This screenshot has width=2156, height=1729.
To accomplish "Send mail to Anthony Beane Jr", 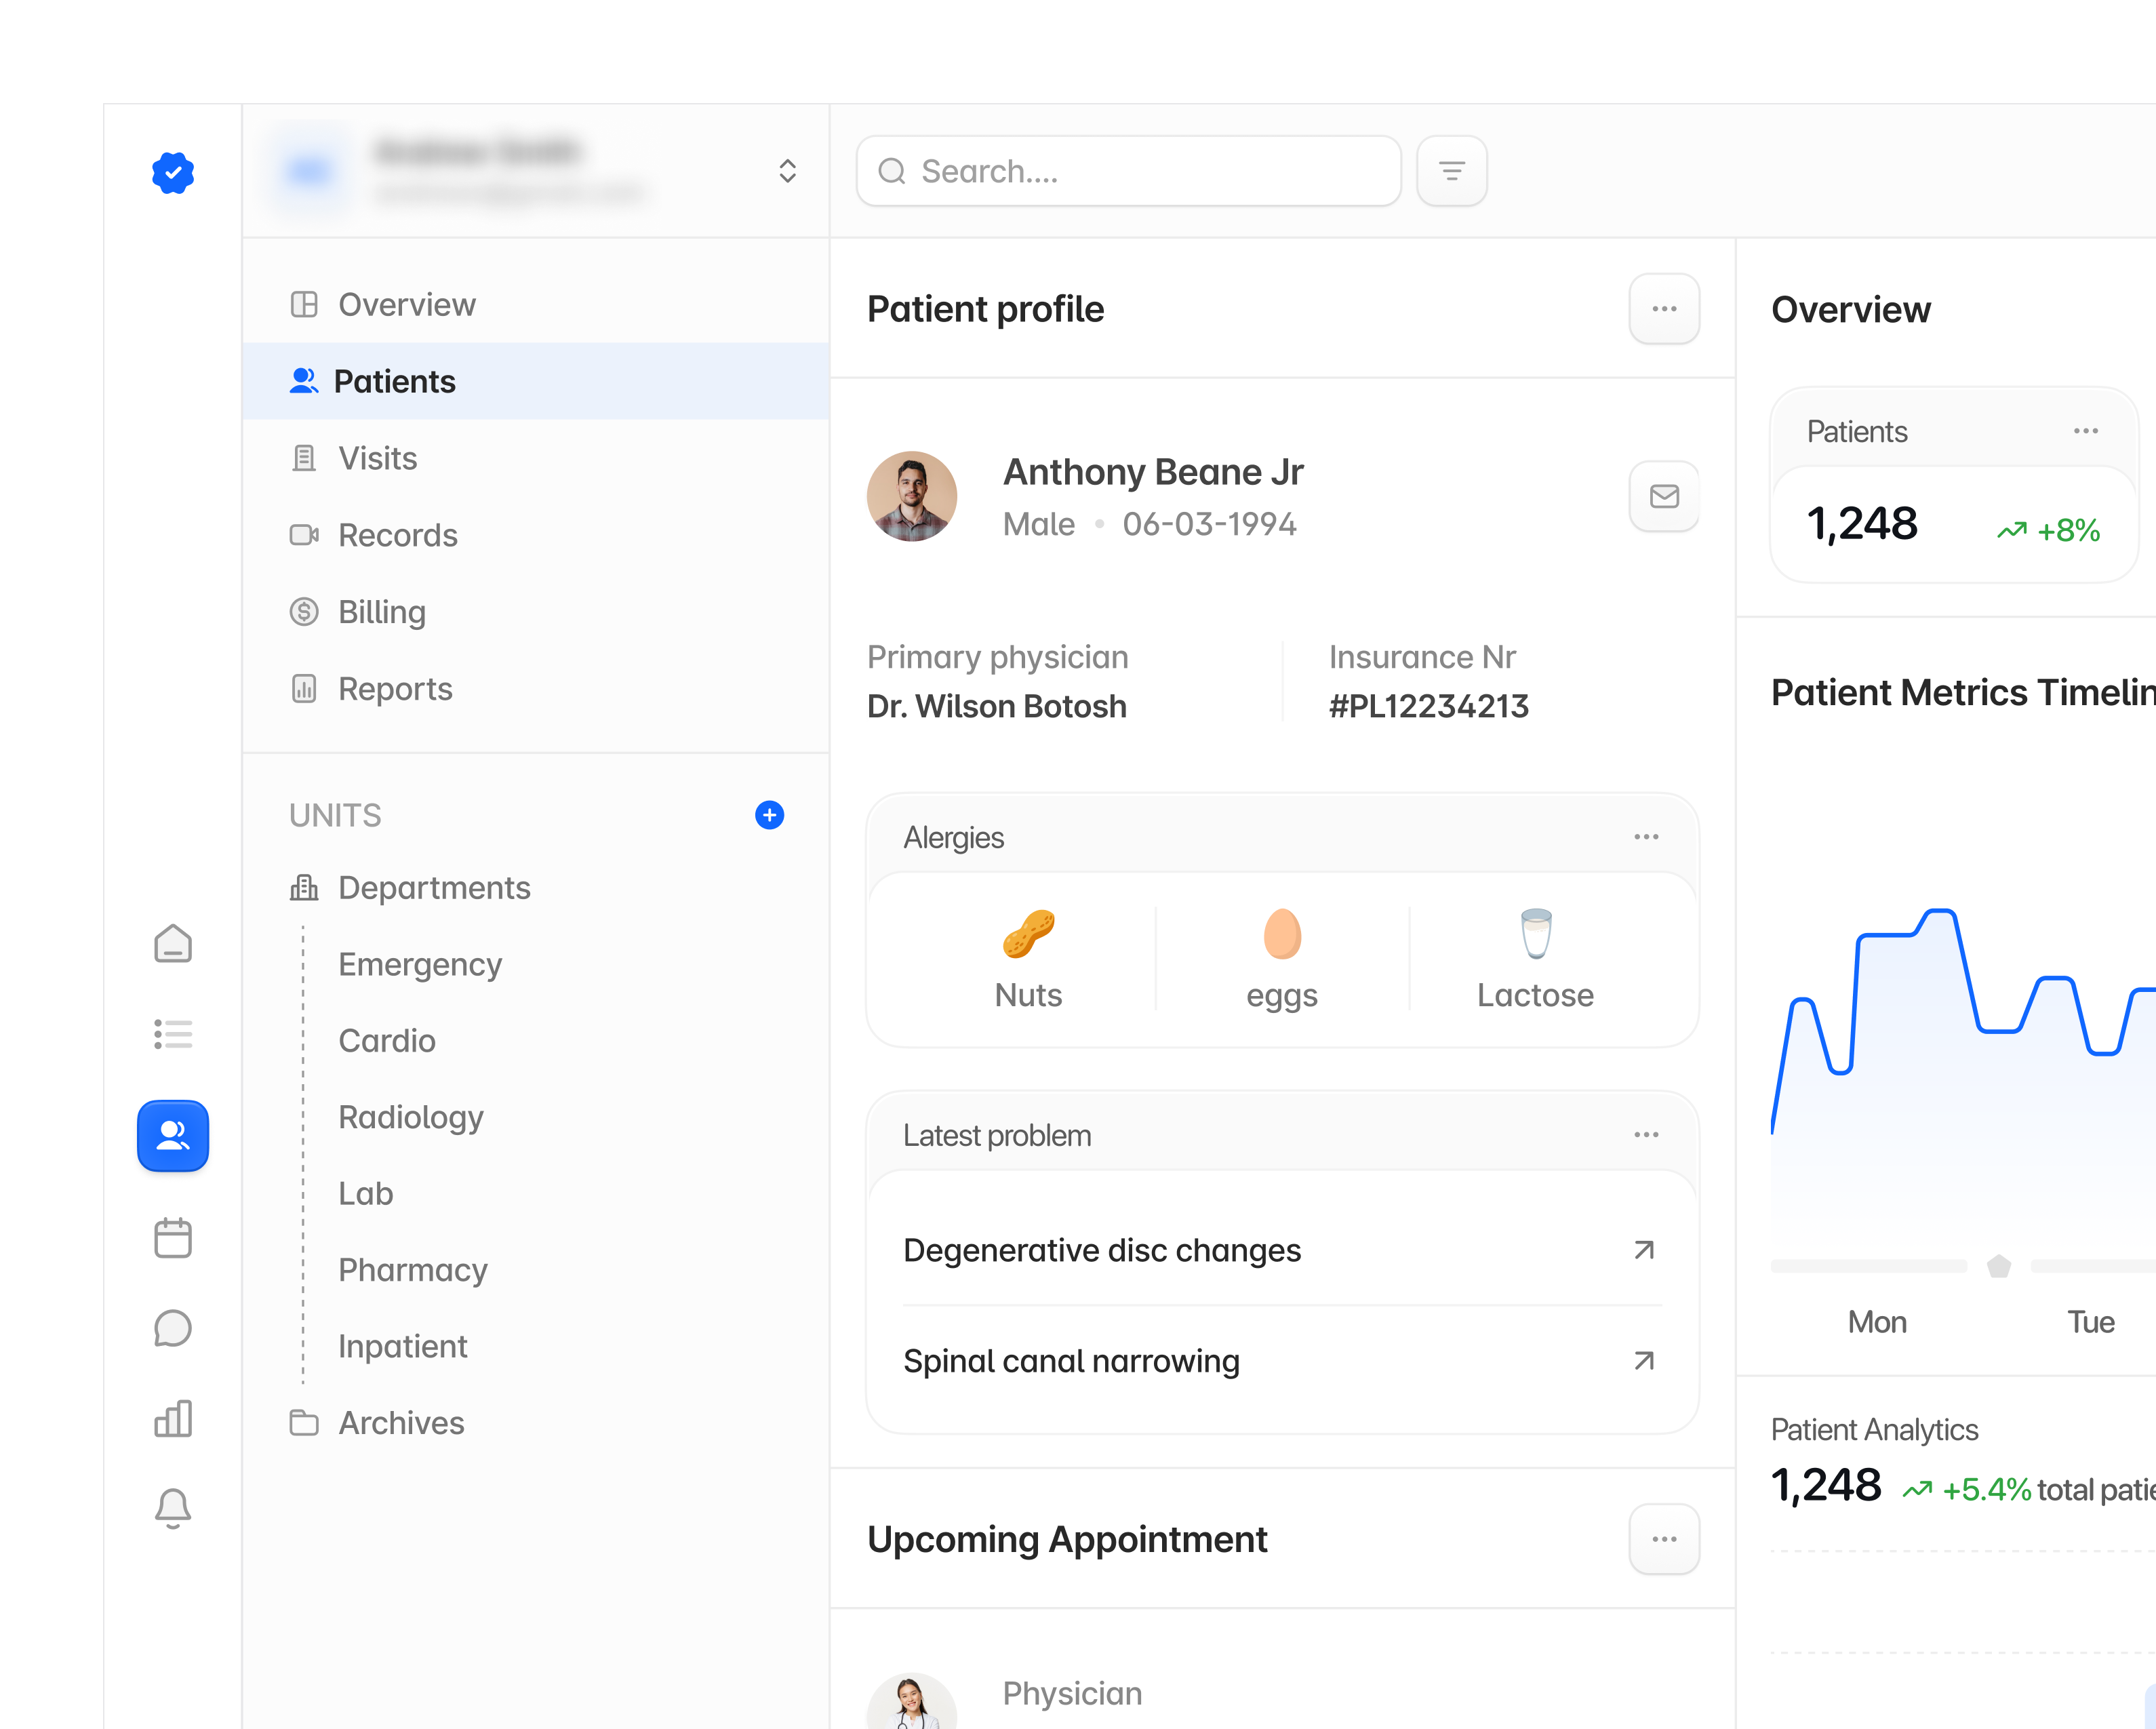I will click(x=1664, y=496).
